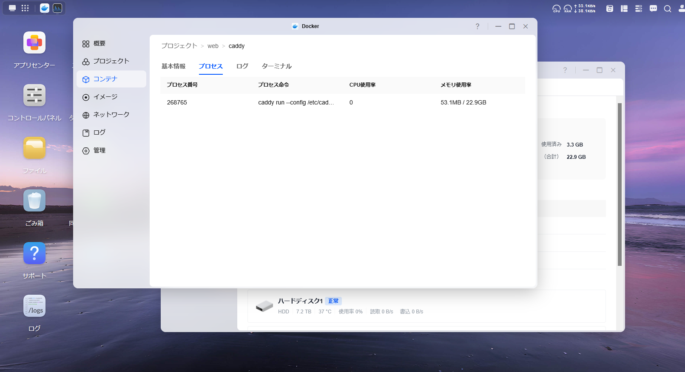Open the app grid launcher icon
Image resolution: width=685 pixels, height=372 pixels.
25,8
